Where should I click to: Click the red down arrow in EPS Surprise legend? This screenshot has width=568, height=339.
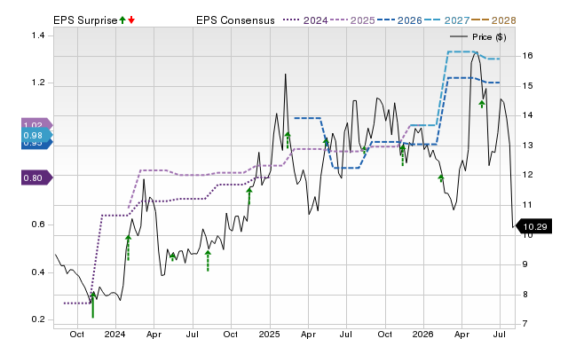click(131, 20)
